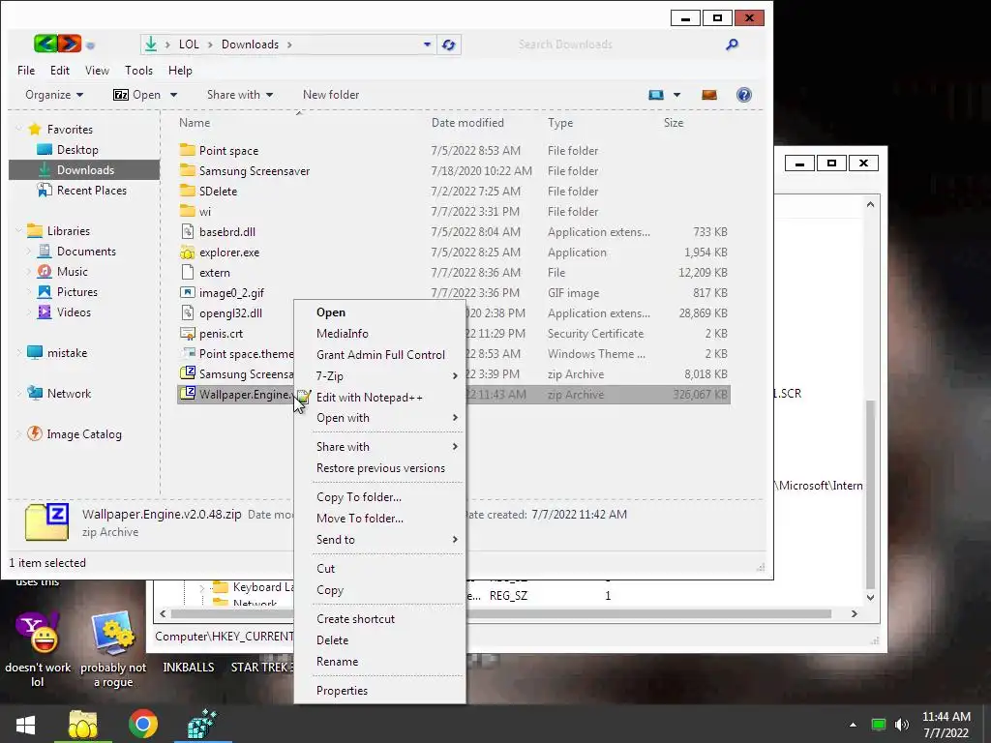The image size is (991, 743).
Task: Expand the address bar history dropdown
Action: pos(427,45)
